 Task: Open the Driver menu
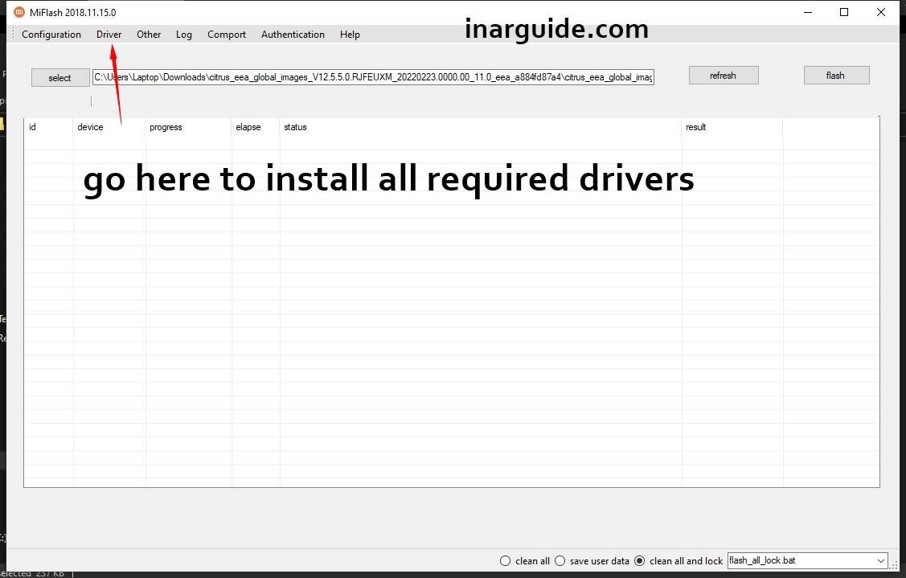[109, 34]
